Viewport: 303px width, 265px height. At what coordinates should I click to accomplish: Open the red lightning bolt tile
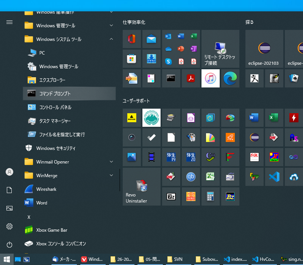(294, 118)
